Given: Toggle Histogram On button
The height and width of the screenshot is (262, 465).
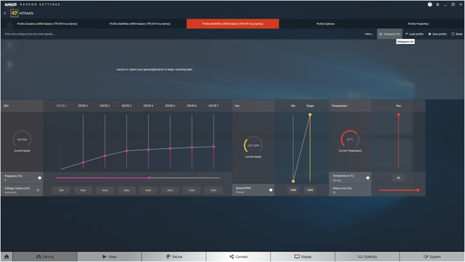Looking at the screenshot, I should 390,34.
